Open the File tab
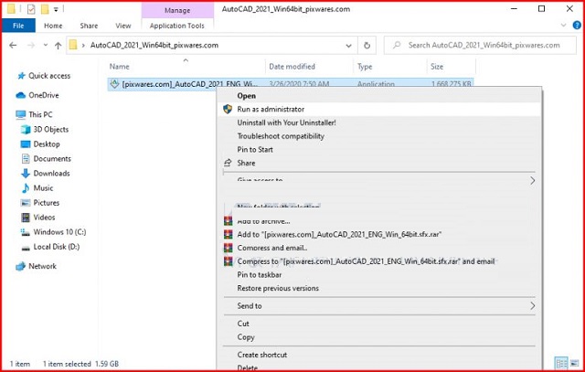This screenshot has height=372, width=585. point(18,26)
